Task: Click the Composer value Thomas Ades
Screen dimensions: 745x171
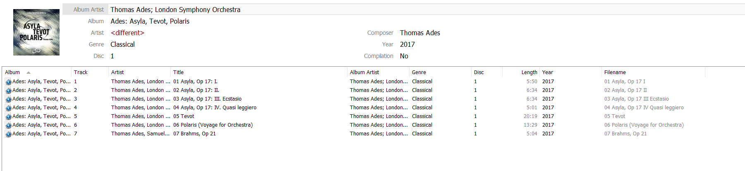Action: point(420,33)
